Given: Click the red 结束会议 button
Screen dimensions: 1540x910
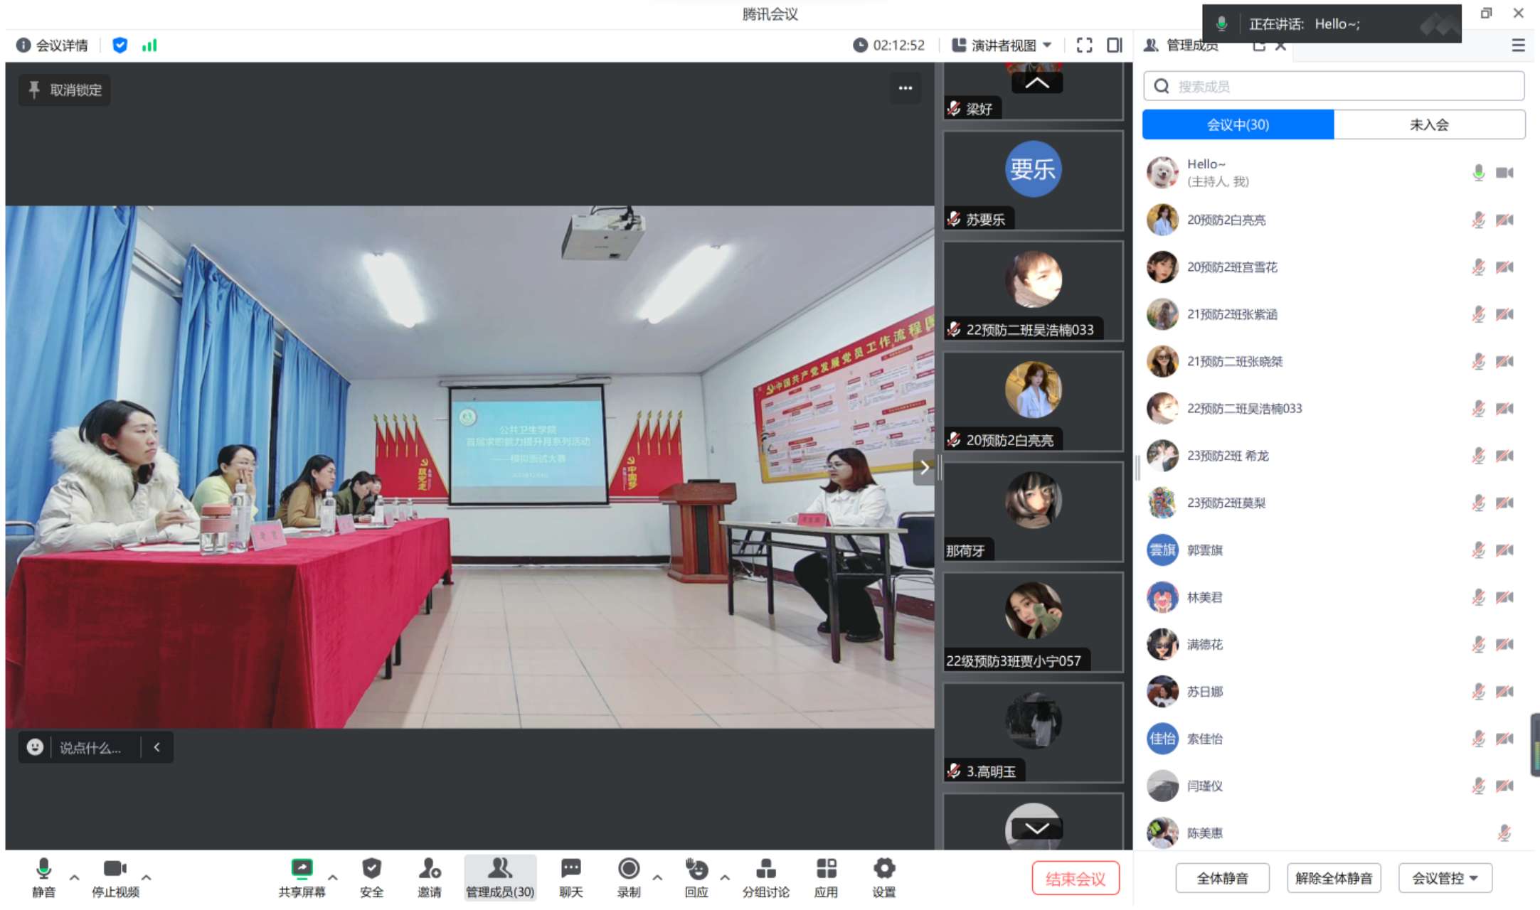Looking at the screenshot, I should [x=1075, y=879].
